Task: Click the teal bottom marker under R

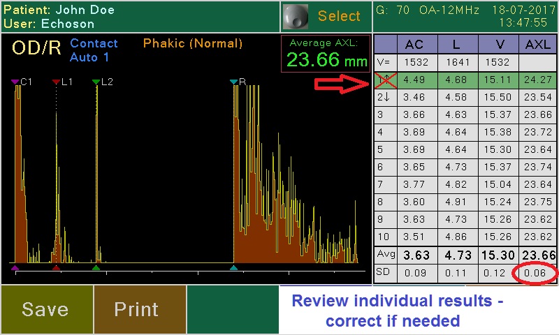Action: (x=233, y=268)
